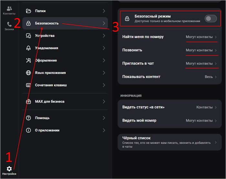This screenshot has height=179, width=226.
Task: Open the О приложении section
Action: (65, 130)
